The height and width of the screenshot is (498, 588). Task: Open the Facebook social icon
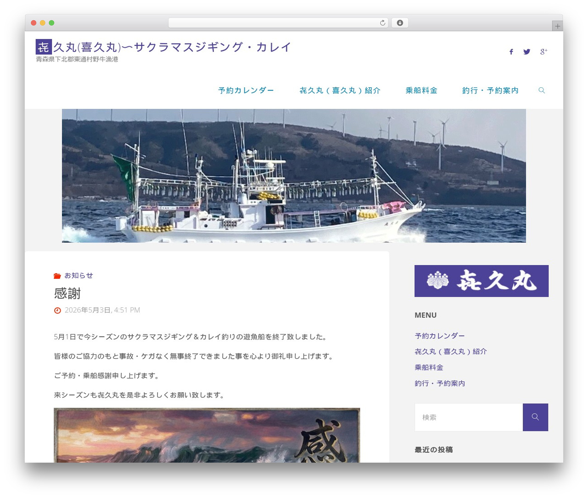click(x=511, y=52)
